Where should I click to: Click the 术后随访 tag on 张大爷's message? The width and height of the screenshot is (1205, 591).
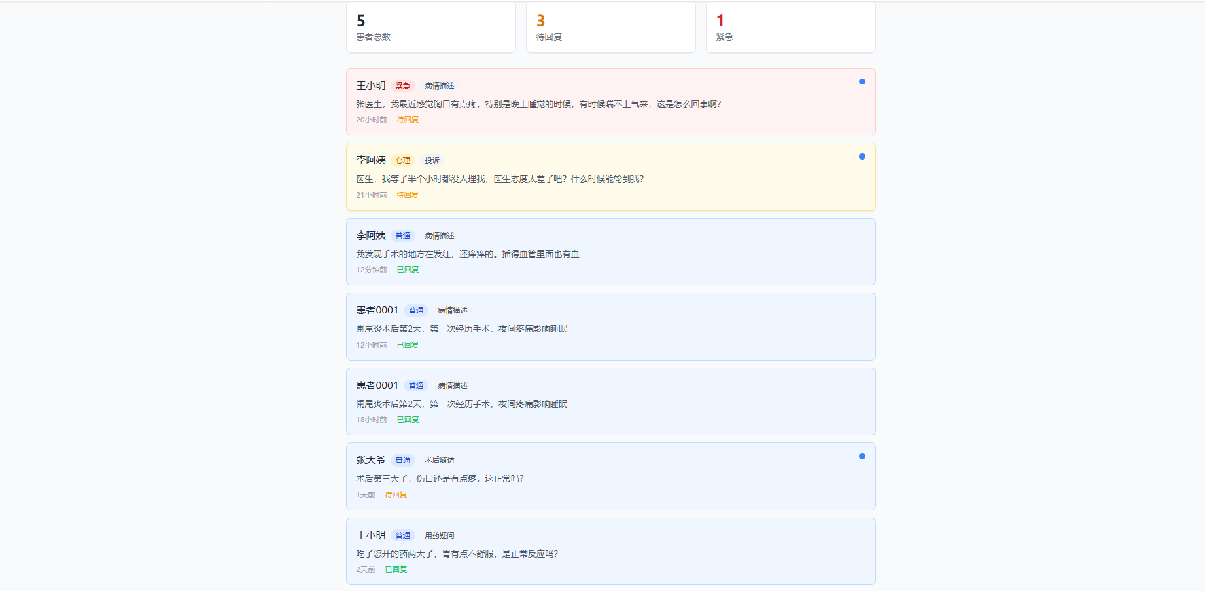click(x=439, y=460)
